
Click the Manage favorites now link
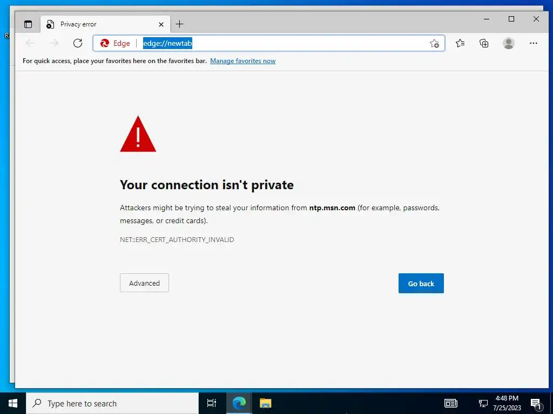[x=242, y=61]
